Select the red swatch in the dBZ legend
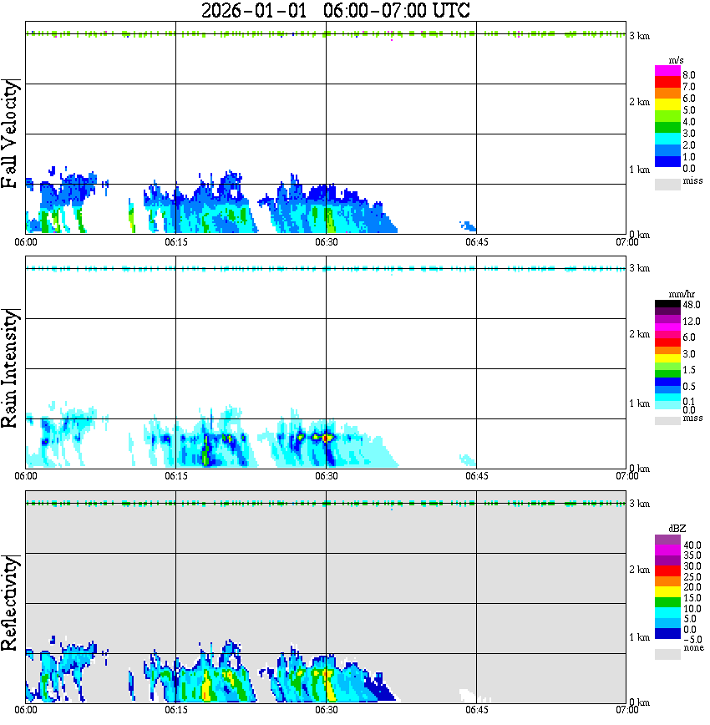Image resolution: width=710 pixels, height=725 pixels. coord(667,570)
